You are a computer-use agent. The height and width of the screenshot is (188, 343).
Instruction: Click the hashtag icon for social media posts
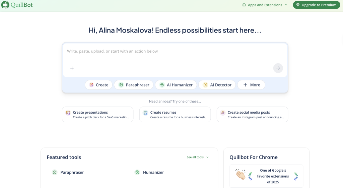[223, 113]
